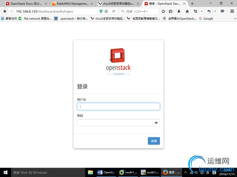The height and width of the screenshot is (177, 237).
Task: Click the taskbar search Web 和 Windows box
Action: click(x=48, y=172)
